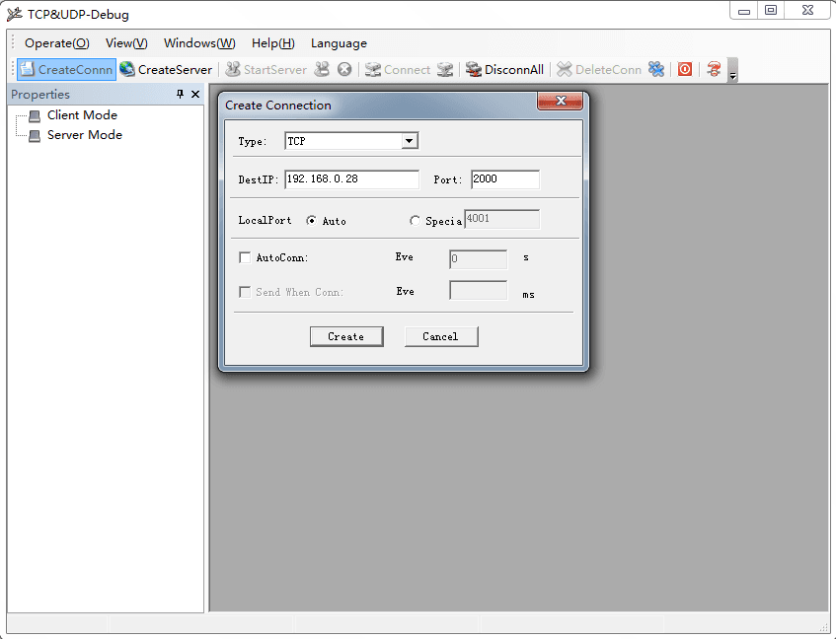Open the Operate menu

coord(57,43)
